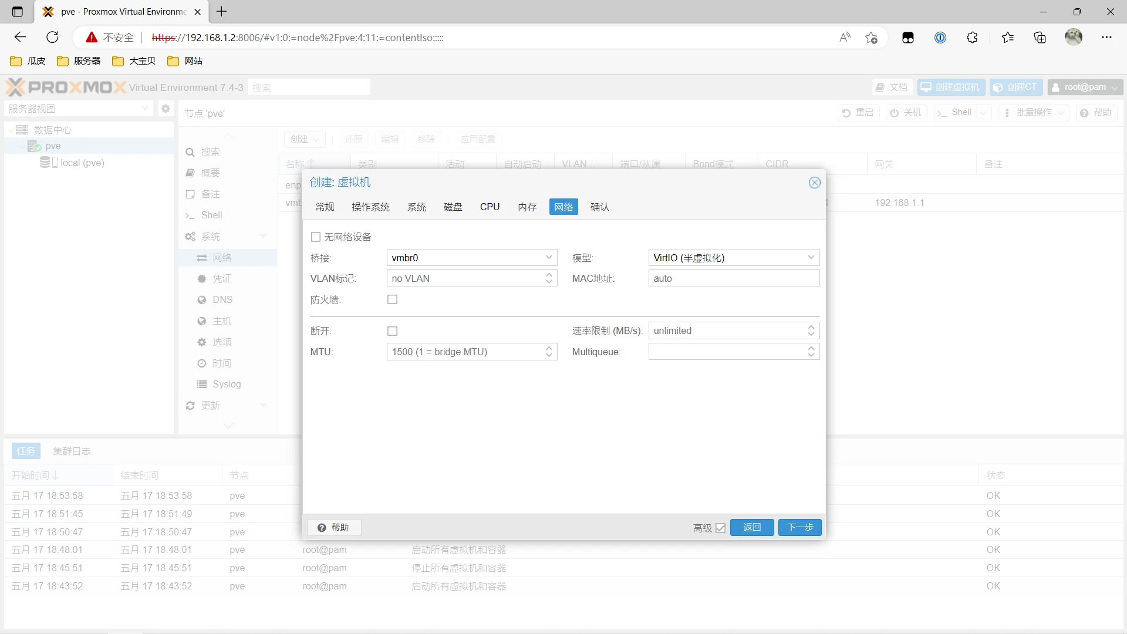
Task: Switch to the 集群日志 tab
Action: (x=72, y=451)
